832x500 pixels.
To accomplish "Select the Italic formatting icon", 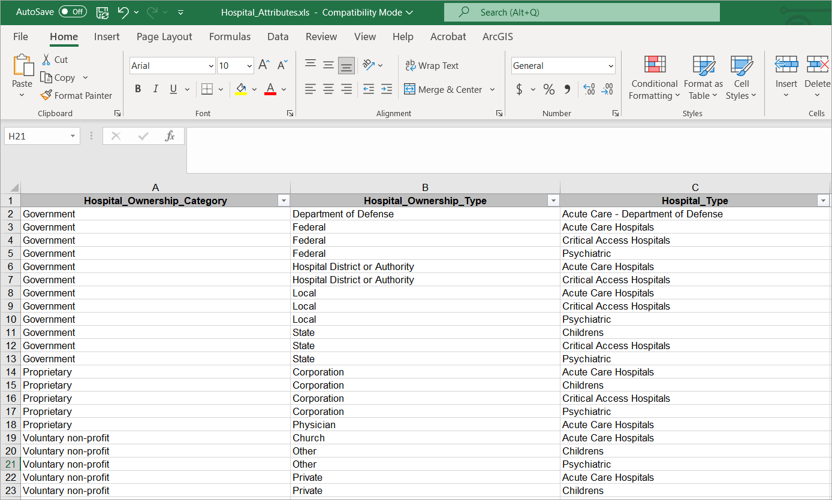I will click(155, 88).
